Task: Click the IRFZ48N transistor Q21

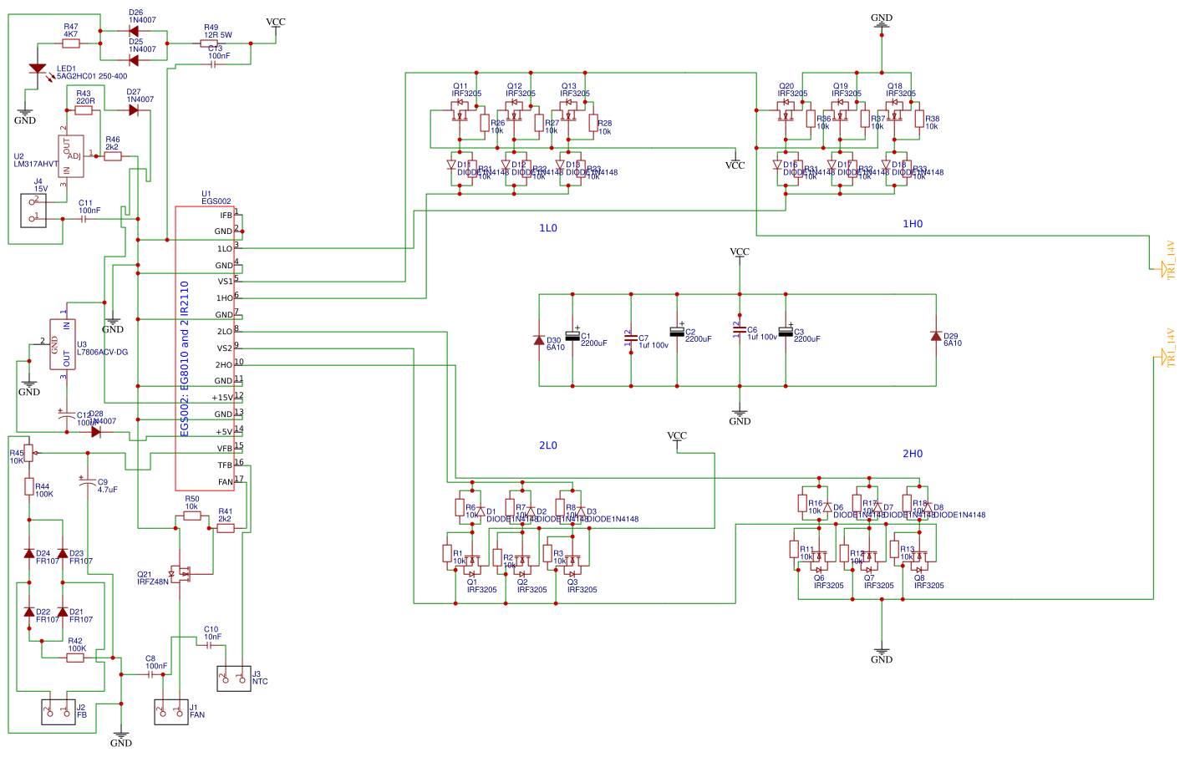Action: click(181, 573)
